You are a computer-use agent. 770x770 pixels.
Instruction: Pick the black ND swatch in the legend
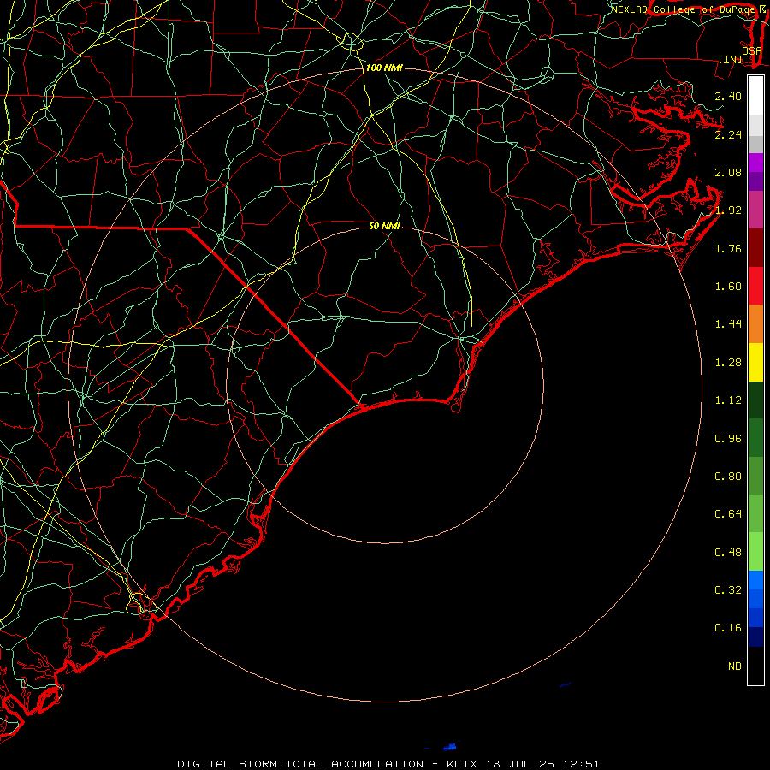coord(755,666)
